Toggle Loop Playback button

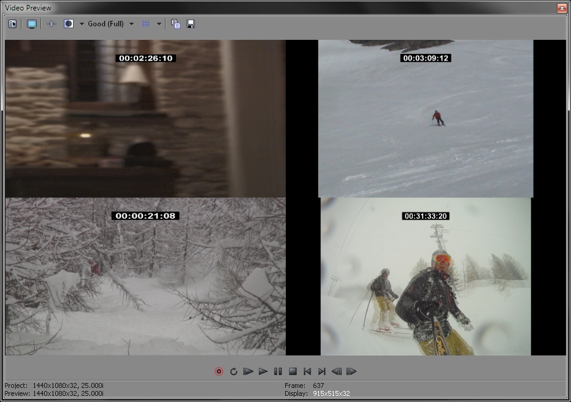click(234, 371)
